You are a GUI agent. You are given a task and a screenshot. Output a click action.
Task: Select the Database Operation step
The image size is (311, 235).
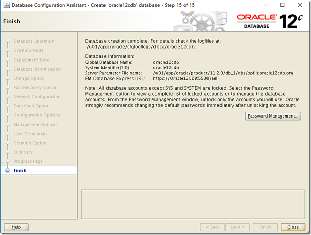click(x=34, y=41)
